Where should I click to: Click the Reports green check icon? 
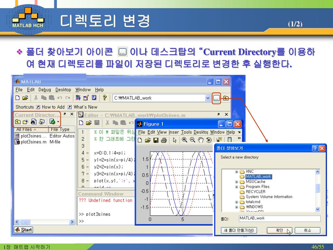click(52, 122)
